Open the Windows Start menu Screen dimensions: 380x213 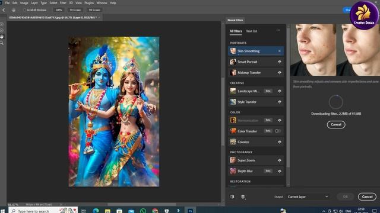pos(2,211)
